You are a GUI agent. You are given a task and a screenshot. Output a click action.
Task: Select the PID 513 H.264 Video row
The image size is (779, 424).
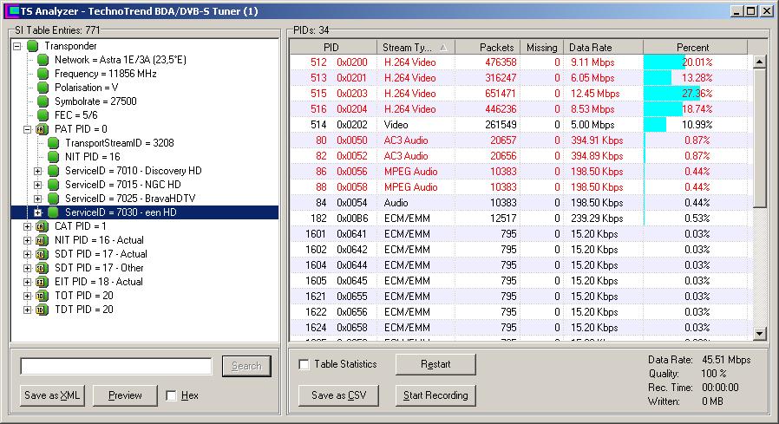click(519, 78)
